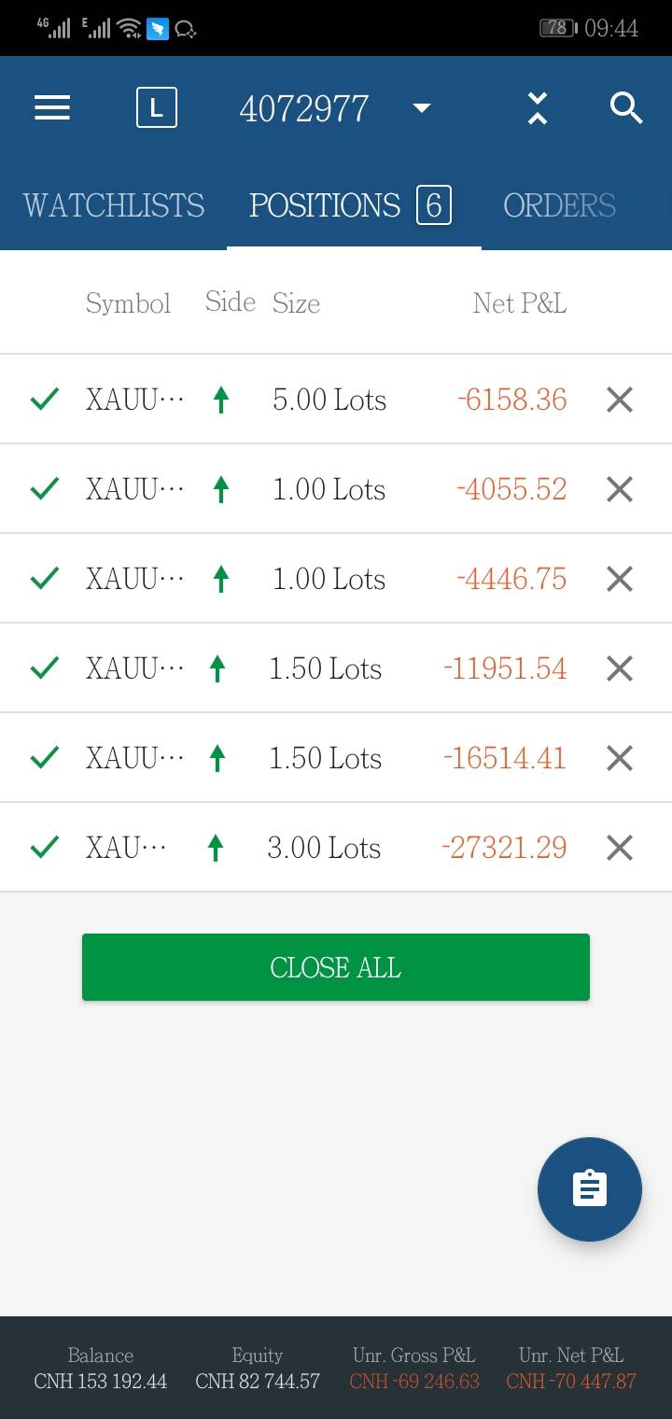Expand the bottom Balance account summary bar
The width and height of the screenshot is (672, 1419).
(101, 1369)
